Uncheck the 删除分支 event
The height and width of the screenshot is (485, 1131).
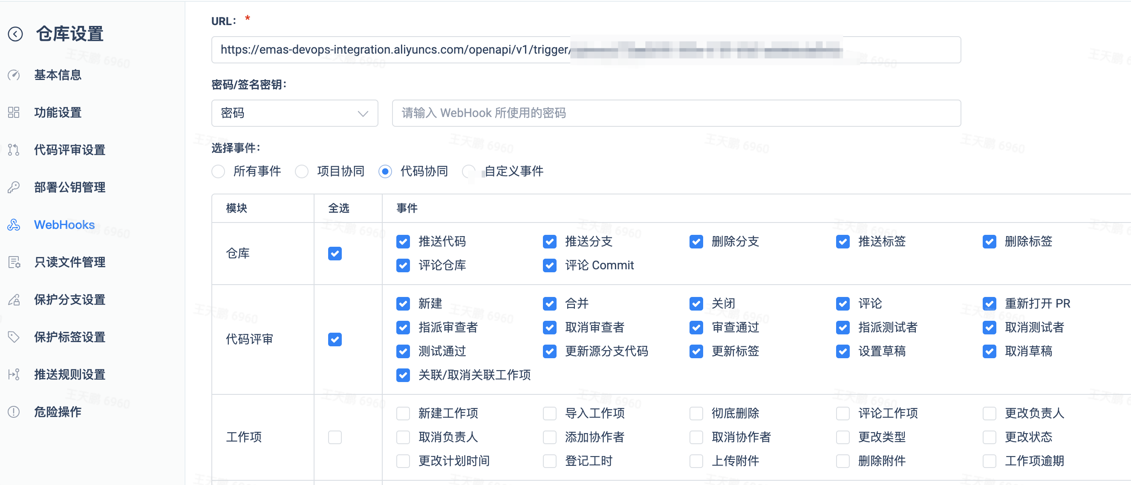[x=696, y=242]
